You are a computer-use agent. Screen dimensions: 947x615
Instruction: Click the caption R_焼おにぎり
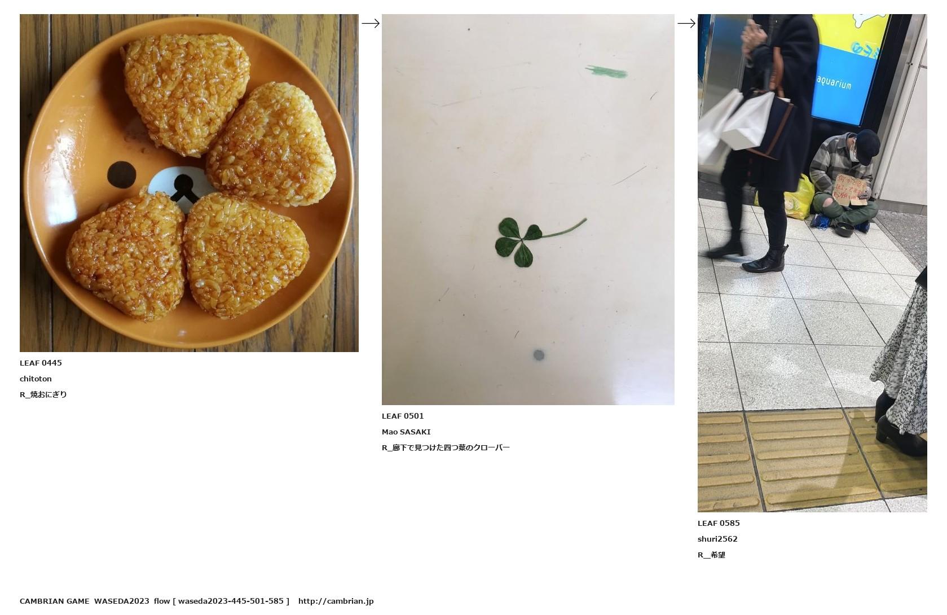tap(43, 394)
